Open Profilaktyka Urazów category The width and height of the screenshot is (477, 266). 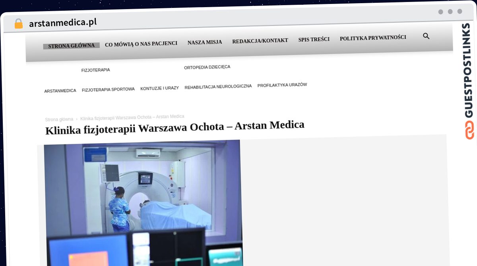click(x=282, y=85)
